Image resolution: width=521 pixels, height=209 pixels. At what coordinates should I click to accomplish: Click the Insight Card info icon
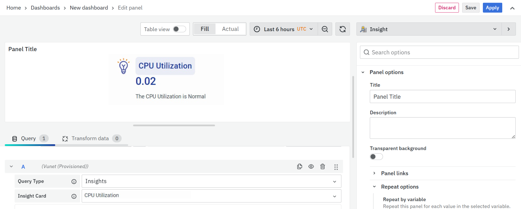tap(74, 196)
